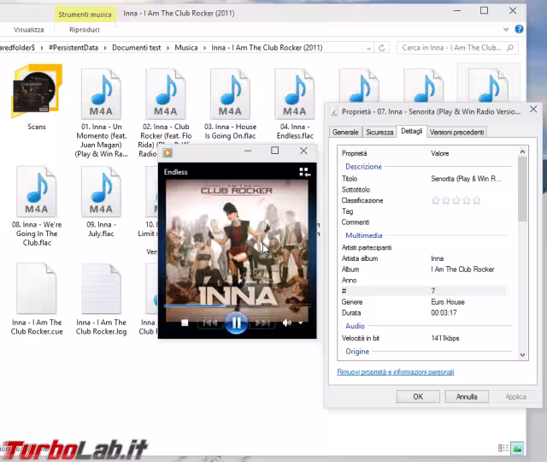Select Inna - I Am The Club Rocker.log file

pyautogui.click(x=101, y=299)
